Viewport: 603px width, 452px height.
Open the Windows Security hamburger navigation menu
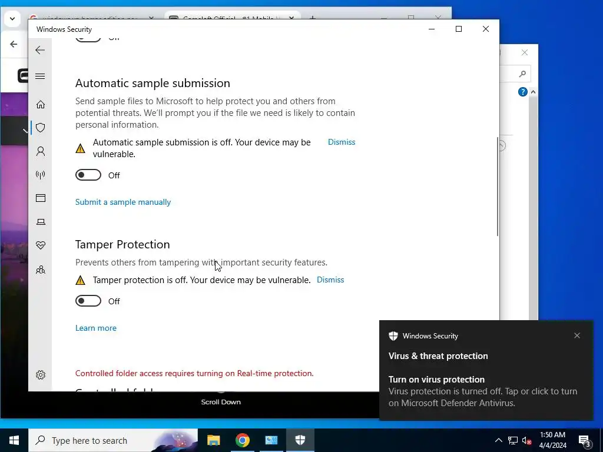40,76
